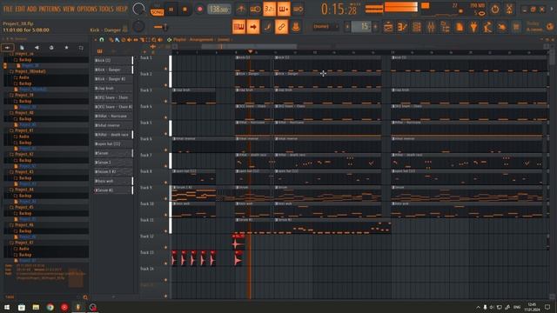The width and height of the screenshot is (557, 313).
Task: Click the browser search magnifier icon
Action: (x=85, y=297)
